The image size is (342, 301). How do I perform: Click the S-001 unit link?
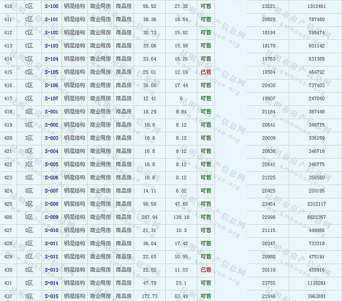[51, 112]
